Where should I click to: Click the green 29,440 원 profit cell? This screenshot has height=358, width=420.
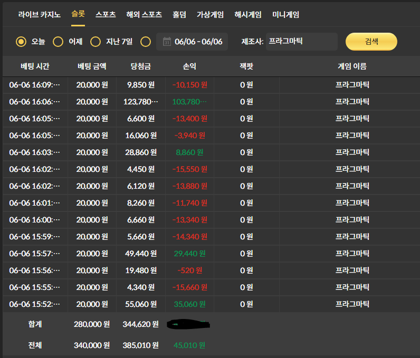[189, 254]
